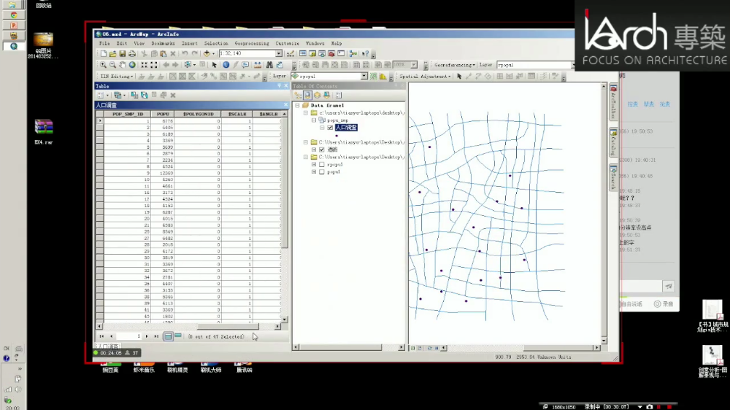Open Georeferencing dropdown menu
Viewport: 730px width, 410px height.
click(x=455, y=65)
